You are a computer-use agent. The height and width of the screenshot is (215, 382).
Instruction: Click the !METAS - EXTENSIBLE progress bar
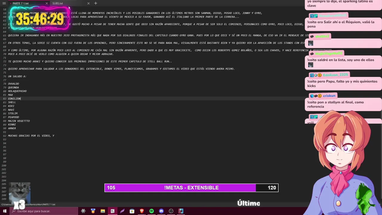click(x=191, y=188)
